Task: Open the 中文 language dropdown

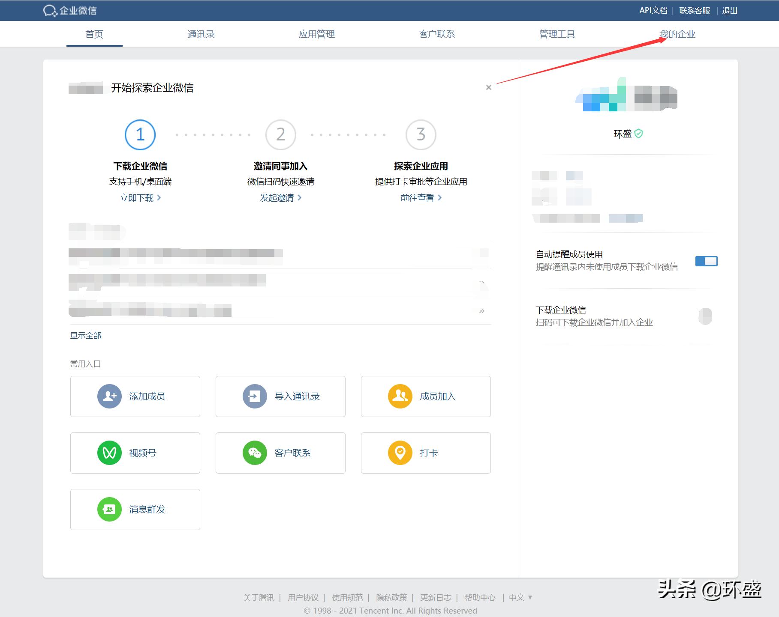Action: (x=520, y=597)
